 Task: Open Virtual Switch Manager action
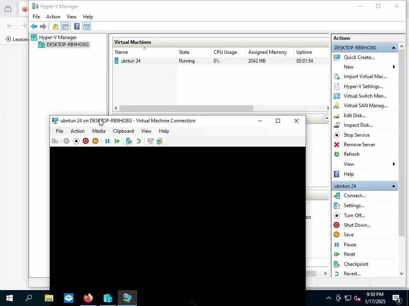pos(365,96)
